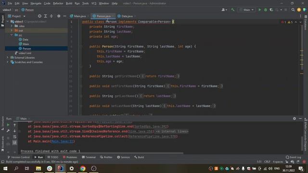Open Run panel gear options
The image size is (308, 173).
click(x=294, y=119)
